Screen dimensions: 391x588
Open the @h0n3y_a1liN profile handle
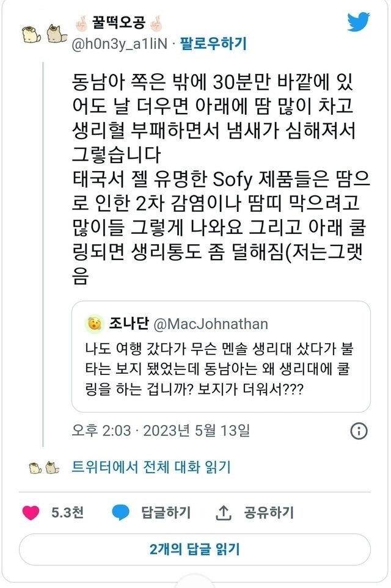click(119, 44)
